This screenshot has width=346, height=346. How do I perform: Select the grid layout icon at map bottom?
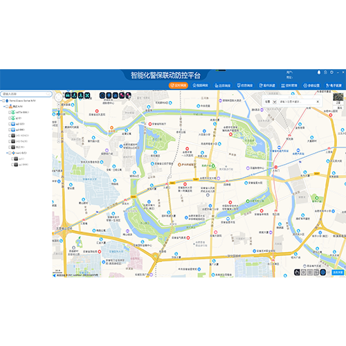click(x=310, y=272)
